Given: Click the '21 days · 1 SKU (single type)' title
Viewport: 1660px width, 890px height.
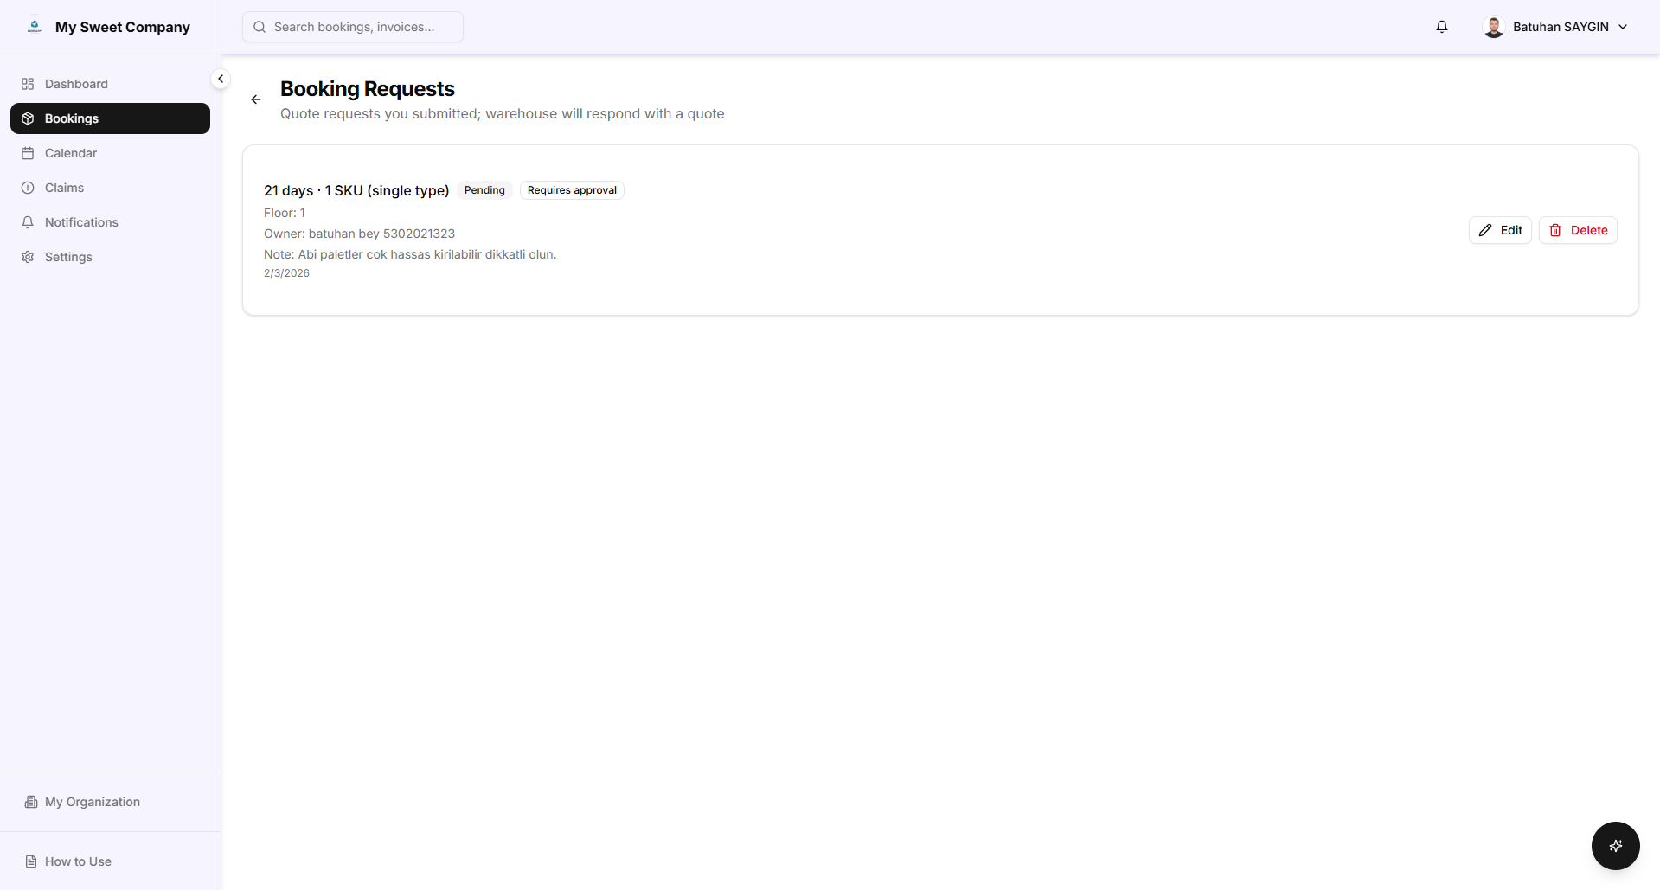Looking at the screenshot, I should 356,190.
